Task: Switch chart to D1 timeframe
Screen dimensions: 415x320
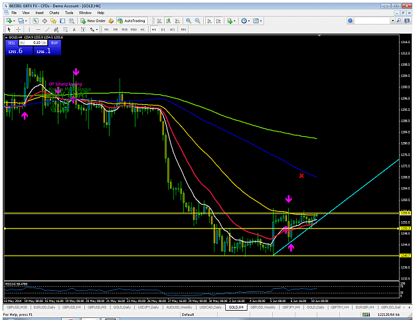Action: 163,30
